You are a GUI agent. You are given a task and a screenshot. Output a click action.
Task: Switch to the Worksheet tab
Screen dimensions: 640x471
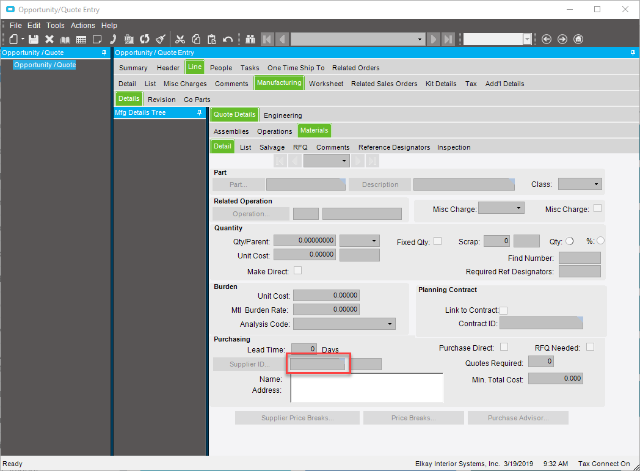point(326,84)
